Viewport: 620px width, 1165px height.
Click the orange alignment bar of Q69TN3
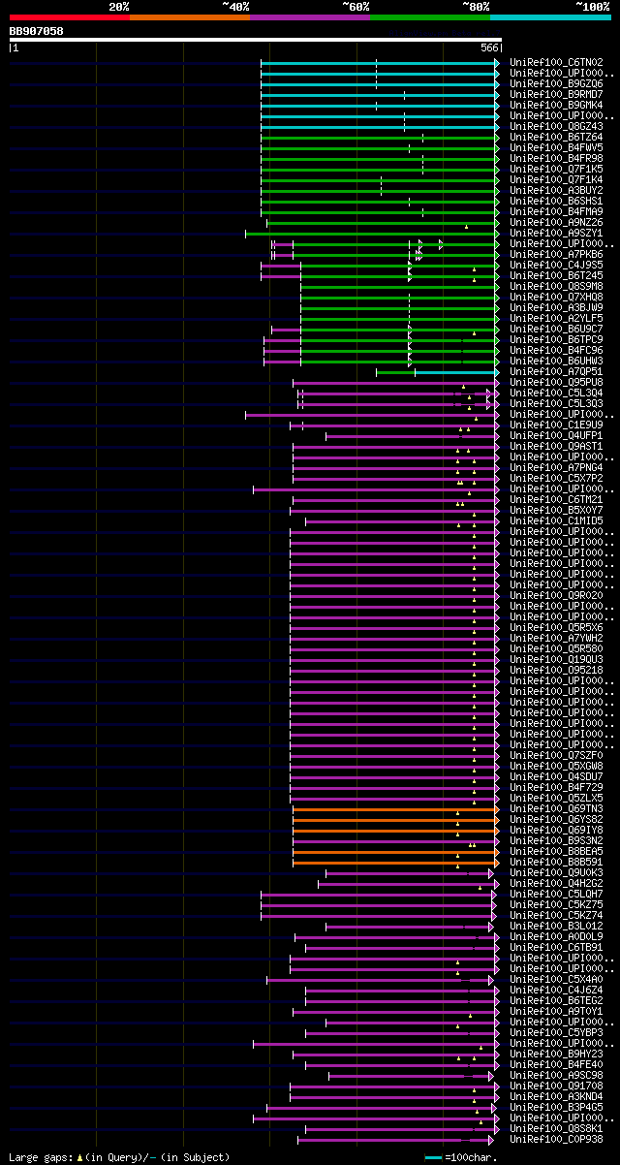(x=395, y=809)
